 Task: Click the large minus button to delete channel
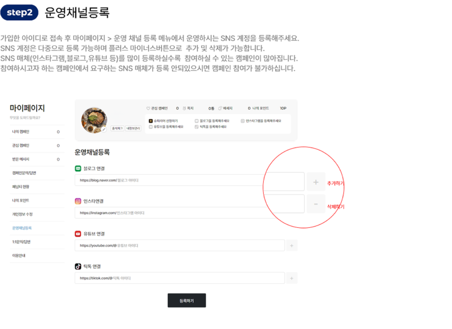[316, 204]
